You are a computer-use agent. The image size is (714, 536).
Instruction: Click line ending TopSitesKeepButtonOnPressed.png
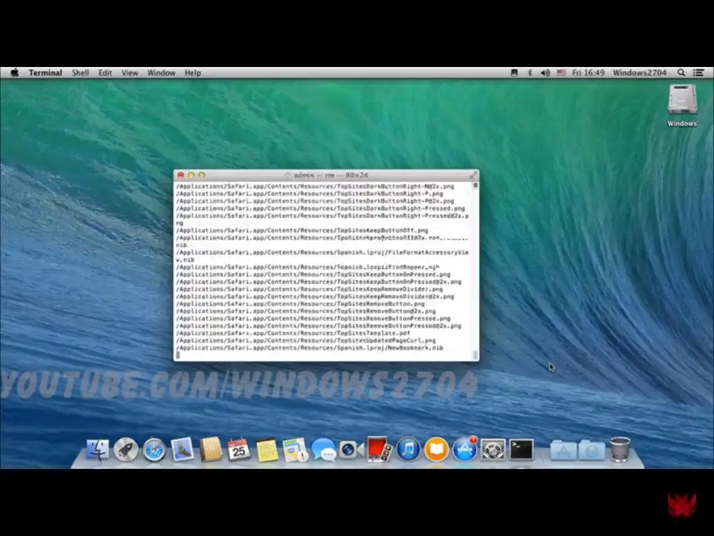click(x=313, y=274)
